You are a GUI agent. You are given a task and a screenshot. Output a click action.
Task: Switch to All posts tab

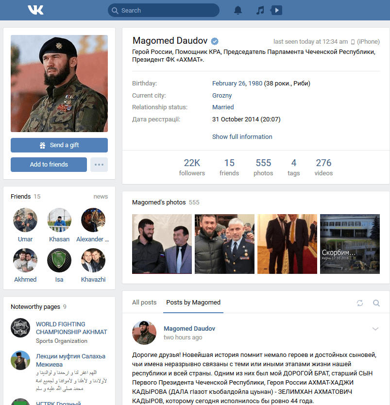(144, 303)
